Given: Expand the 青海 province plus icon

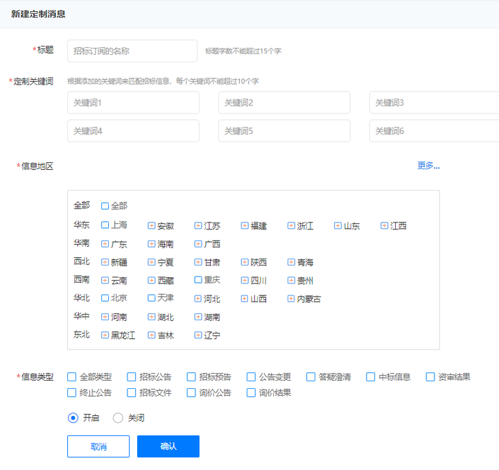Looking at the screenshot, I should pyautogui.click(x=291, y=262).
